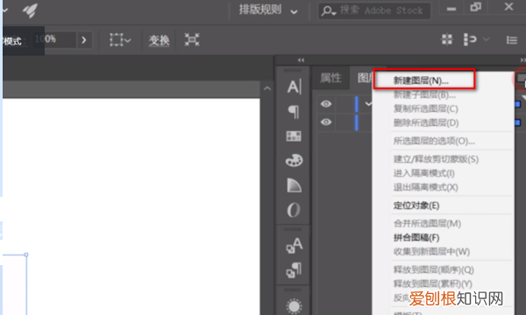Choose 拼合图稿(F) menu entry
Image resolution: width=526 pixels, height=315 pixels.
[x=416, y=238]
